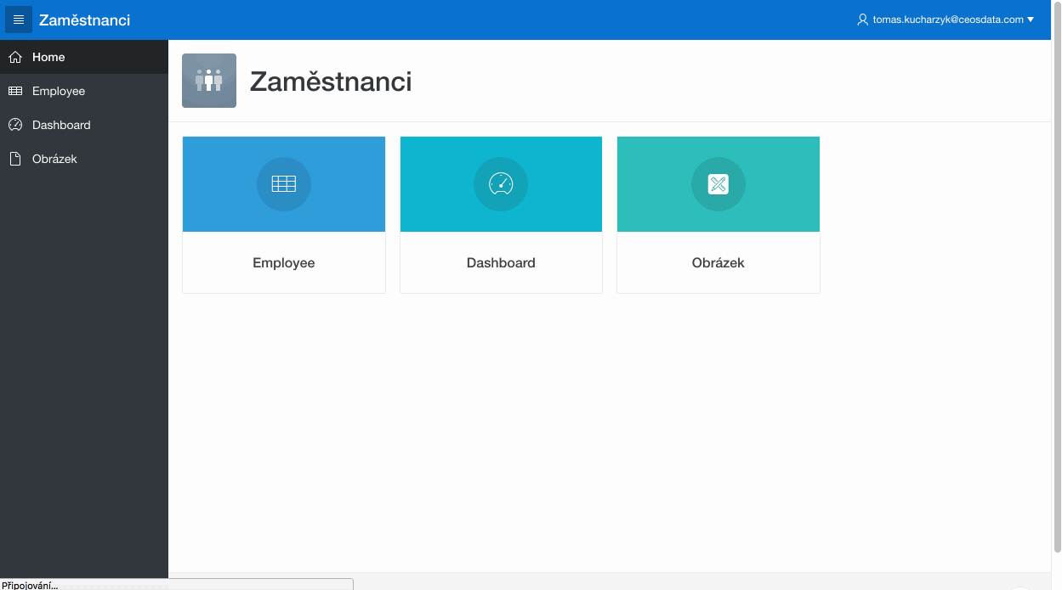Click the tools icon on Obrázek card
This screenshot has width=1062, height=590.
pos(718,183)
